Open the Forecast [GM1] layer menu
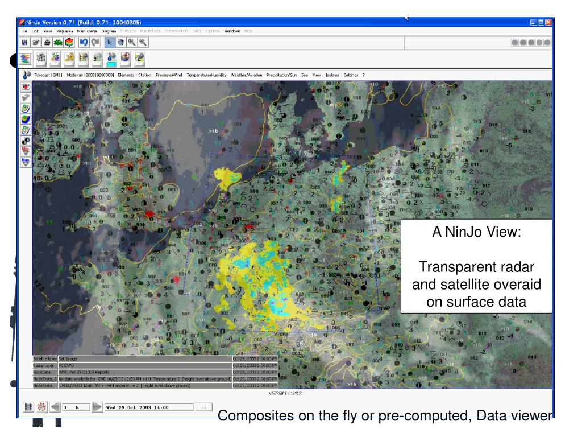Screen dimensions: 582x437 point(48,75)
